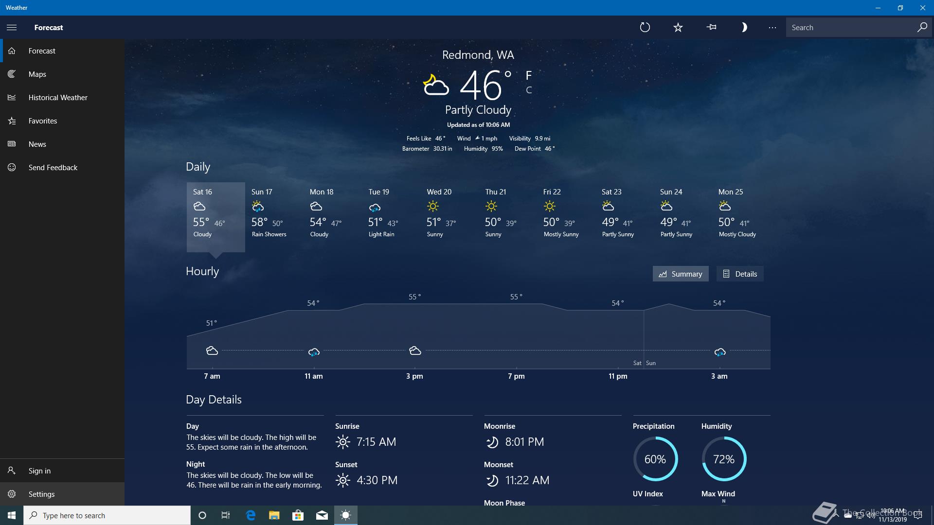The height and width of the screenshot is (525, 934).
Task: Toggle dark theme moon icon
Action: tap(744, 27)
